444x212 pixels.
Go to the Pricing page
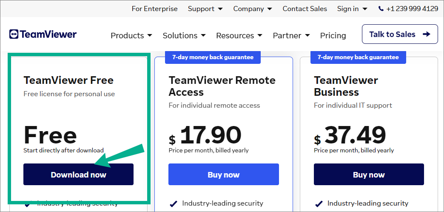tap(333, 36)
